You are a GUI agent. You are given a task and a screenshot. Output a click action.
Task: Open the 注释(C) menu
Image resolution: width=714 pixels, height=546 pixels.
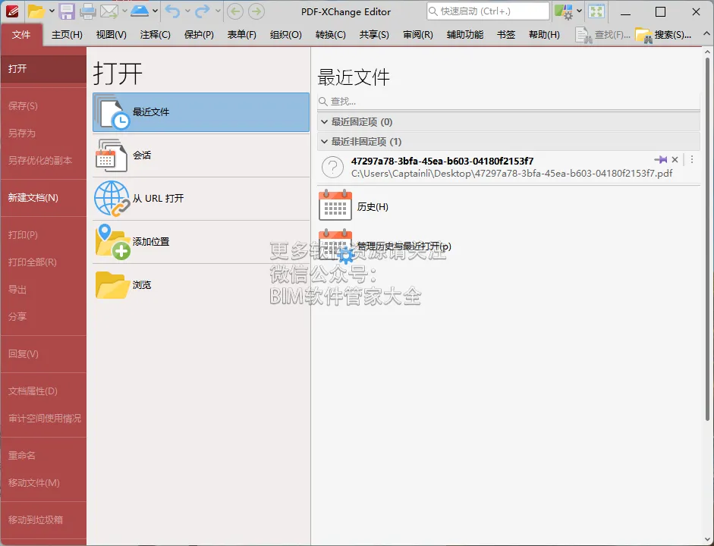tap(156, 35)
